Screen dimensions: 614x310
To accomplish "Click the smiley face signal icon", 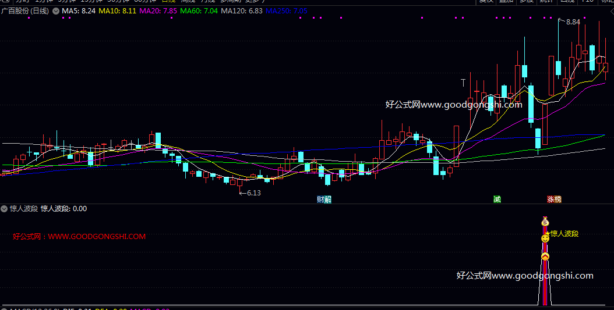I will coord(545,238).
